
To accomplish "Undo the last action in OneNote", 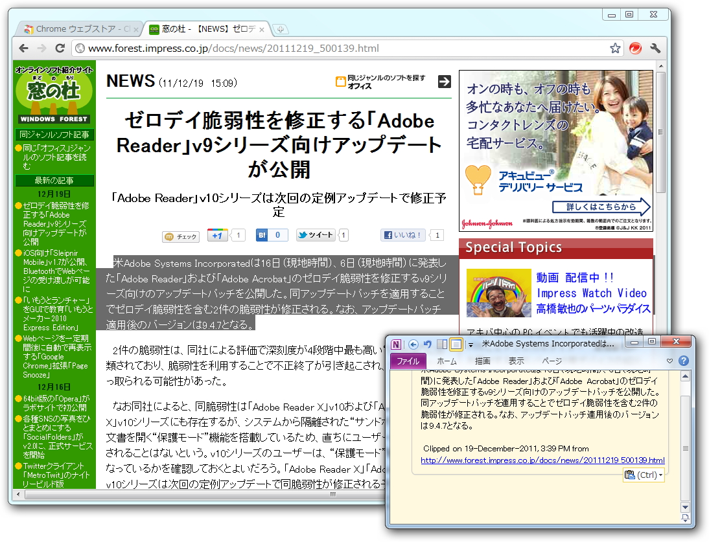I will (428, 344).
